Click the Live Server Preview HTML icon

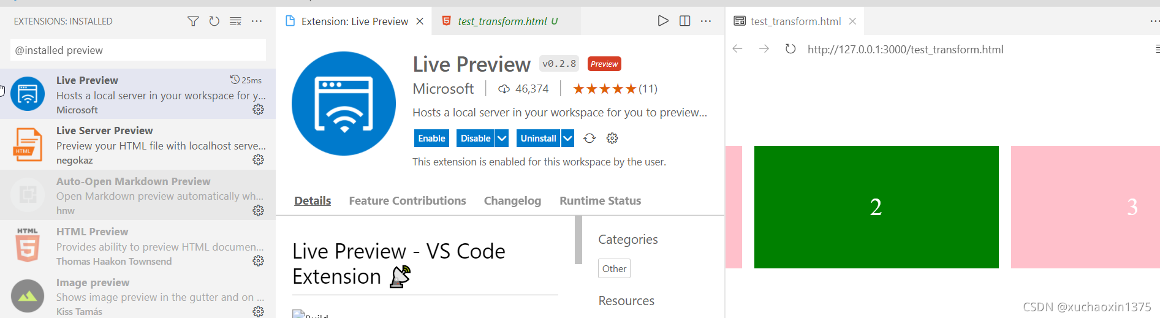pyautogui.click(x=28, y=145)
